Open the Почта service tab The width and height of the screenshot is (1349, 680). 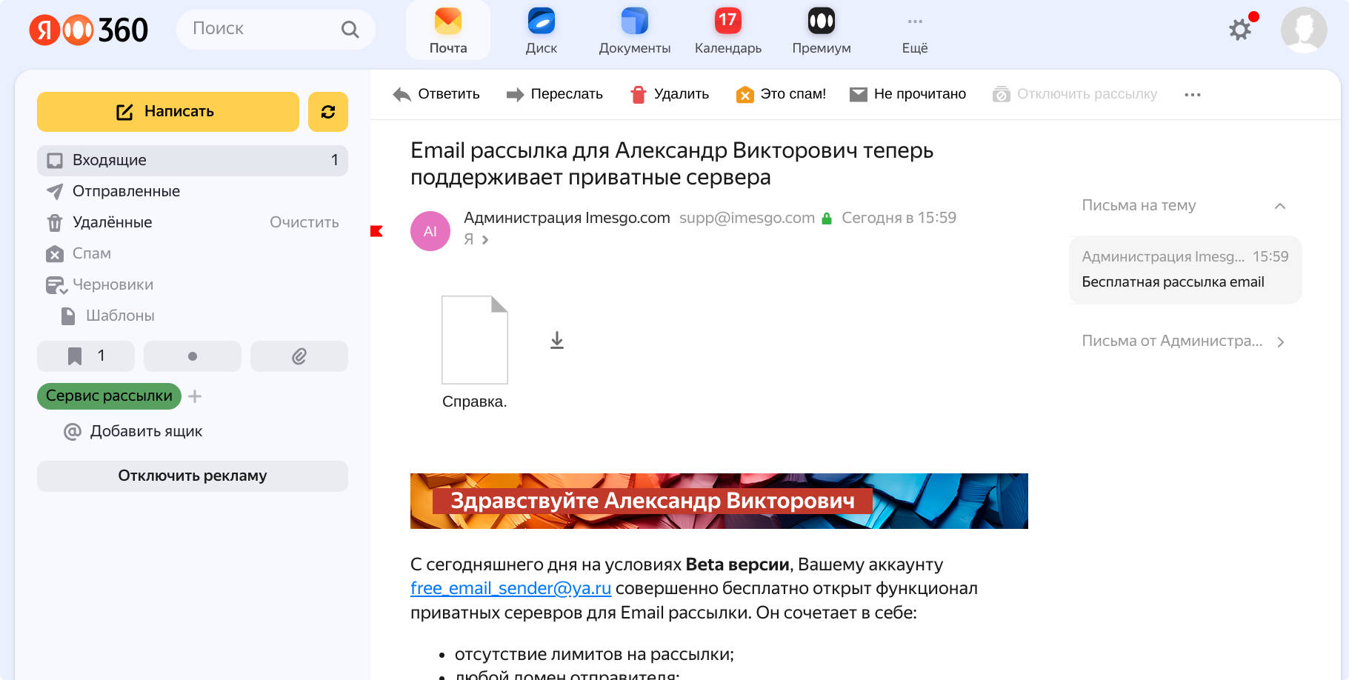[448, 30]
